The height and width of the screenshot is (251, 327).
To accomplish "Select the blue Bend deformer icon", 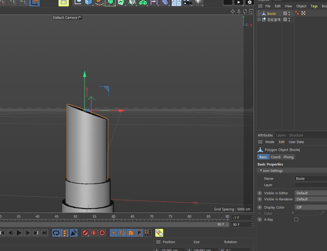I will pos(165,2).
